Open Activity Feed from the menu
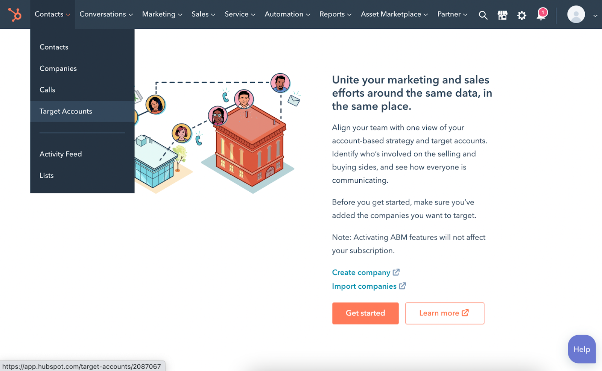 click(82, 154)
